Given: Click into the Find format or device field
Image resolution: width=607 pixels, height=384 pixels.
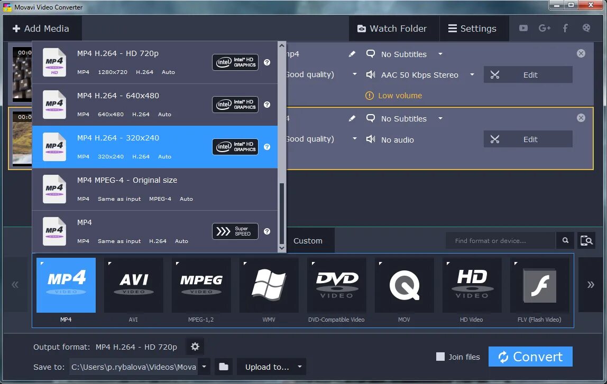Looking at the screenshot, I should click(x=501, y=240).
